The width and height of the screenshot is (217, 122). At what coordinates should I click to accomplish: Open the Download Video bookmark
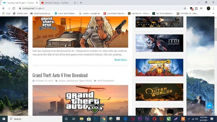115,14
